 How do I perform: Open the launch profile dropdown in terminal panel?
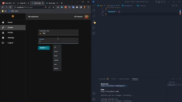pos(174,79)
